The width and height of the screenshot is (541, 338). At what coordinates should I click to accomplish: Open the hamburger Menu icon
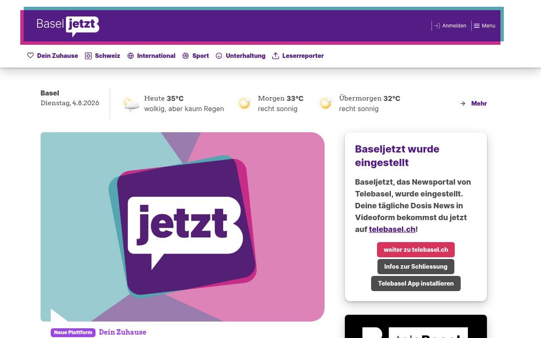477,26
